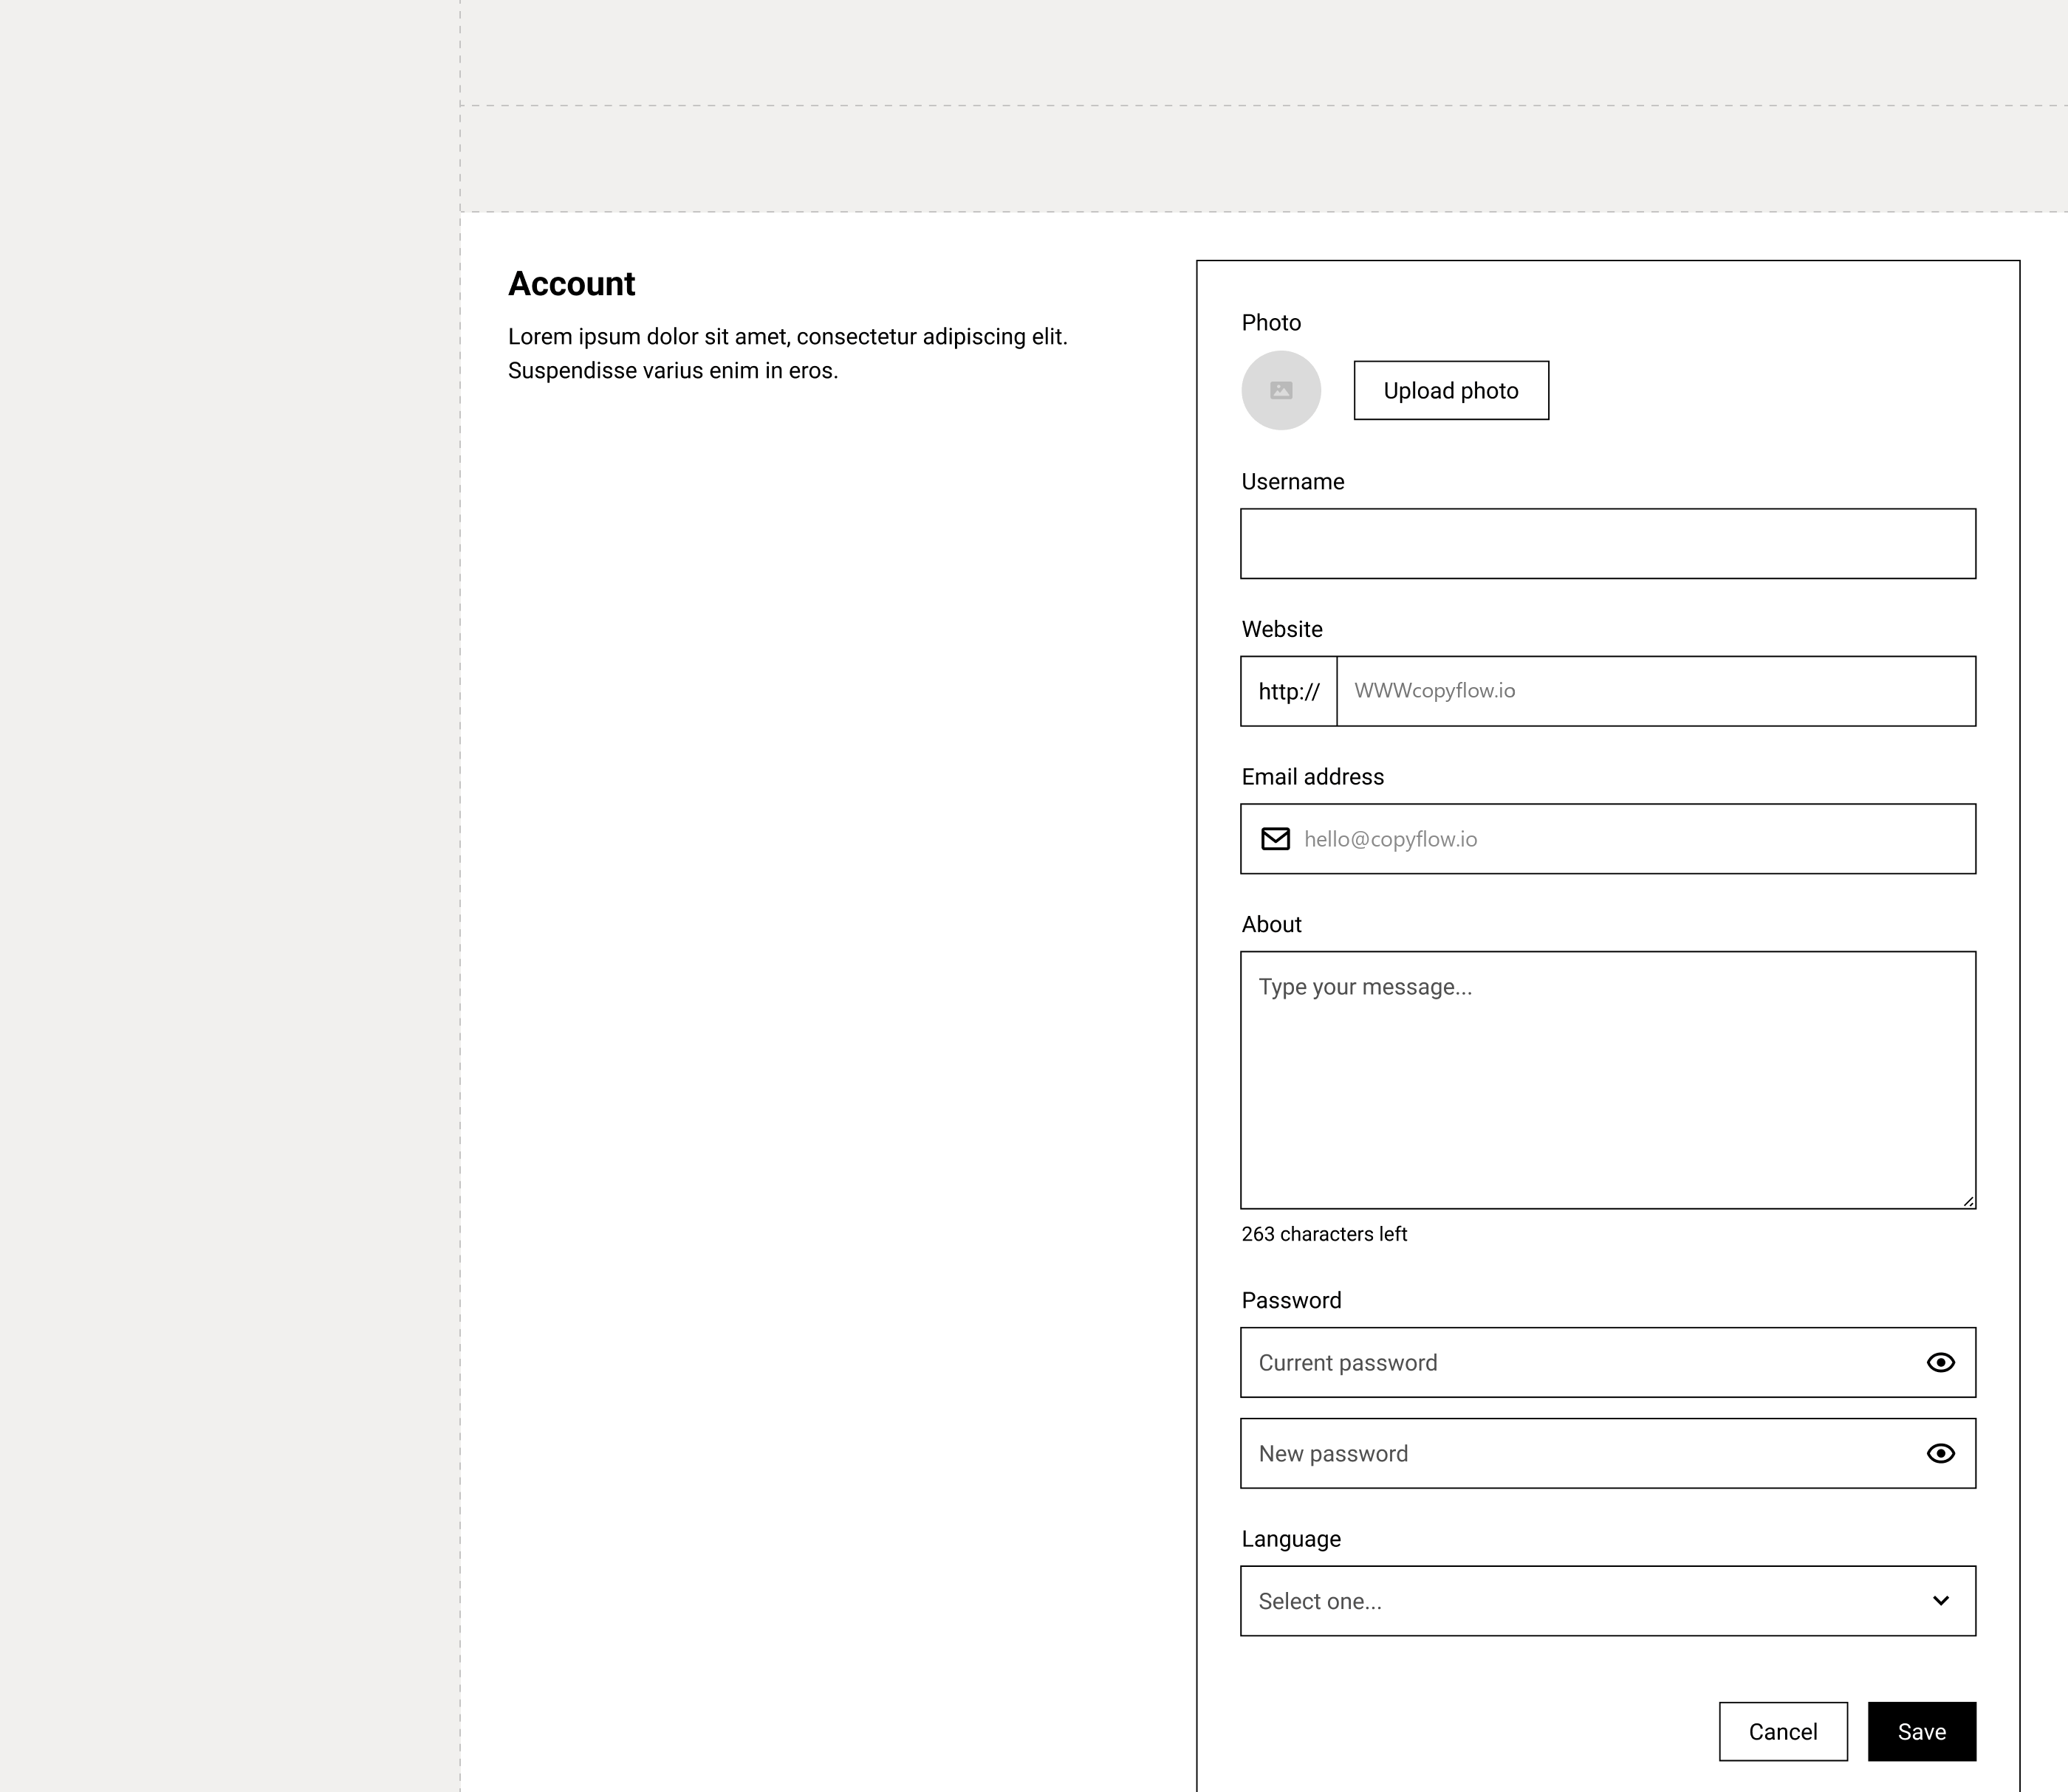The height and width of the screenshot is (1792, 2068).
Task: Grab the About textarea resize handle
Action: pos(1968,1201)
